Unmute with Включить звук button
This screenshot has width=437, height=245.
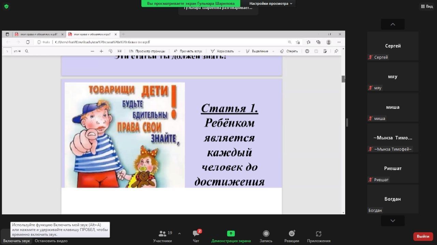click(x=16, y=241)
